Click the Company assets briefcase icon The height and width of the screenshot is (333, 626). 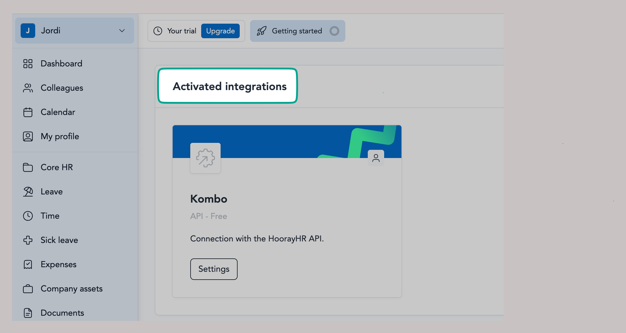tap(28, 289)
